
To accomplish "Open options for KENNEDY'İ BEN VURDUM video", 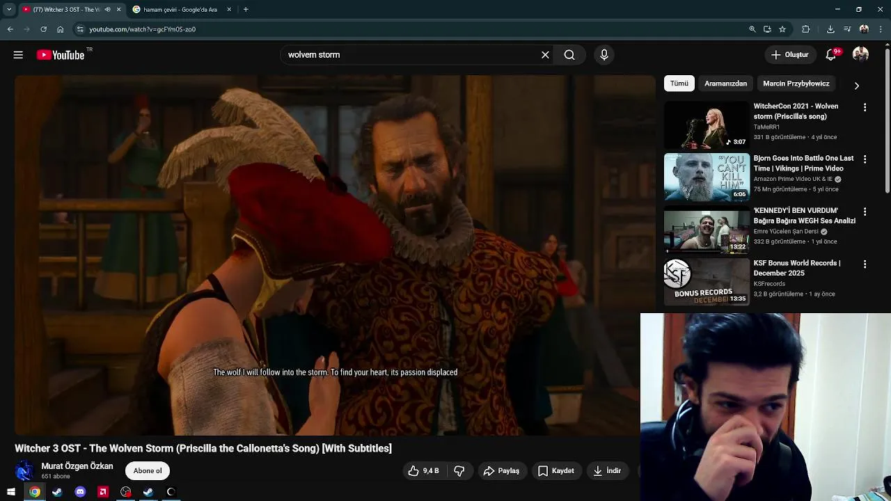I will [865, 212].
